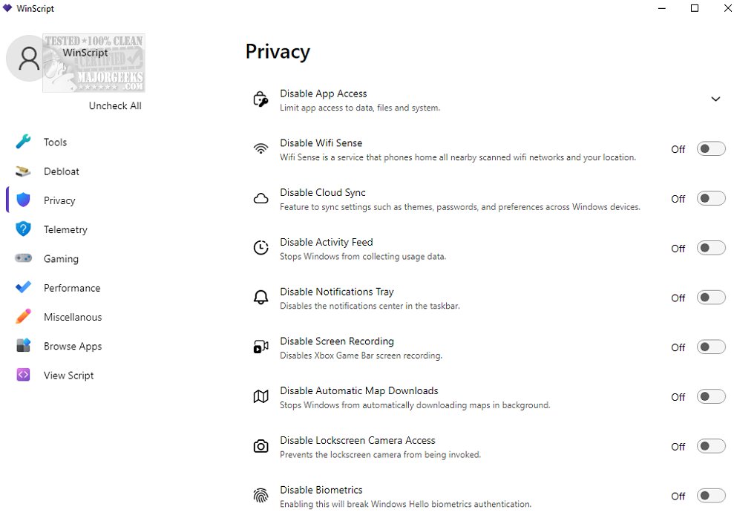Image resolution: width=734 pixels, height=521 pixels.
Task: Enable Disable Lockscreen Camera Access switch
Action: coord(710,446)
